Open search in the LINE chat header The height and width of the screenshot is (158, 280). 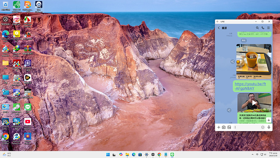click(x=257, y=28)
